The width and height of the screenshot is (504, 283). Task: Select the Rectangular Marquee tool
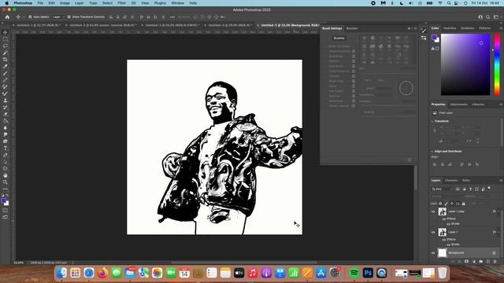tap(6, 39)
